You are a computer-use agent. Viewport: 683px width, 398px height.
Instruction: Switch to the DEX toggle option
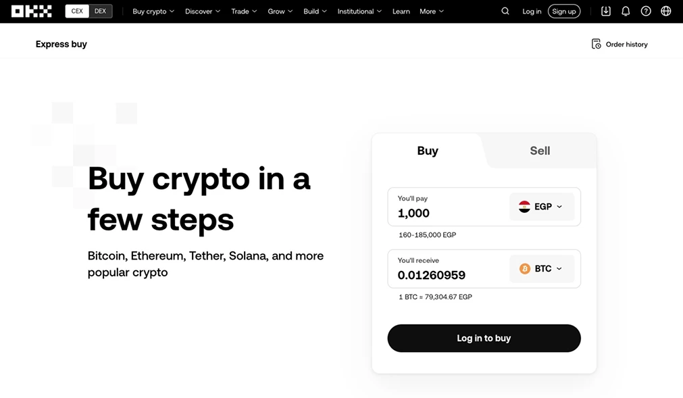(x=100, y=11)
